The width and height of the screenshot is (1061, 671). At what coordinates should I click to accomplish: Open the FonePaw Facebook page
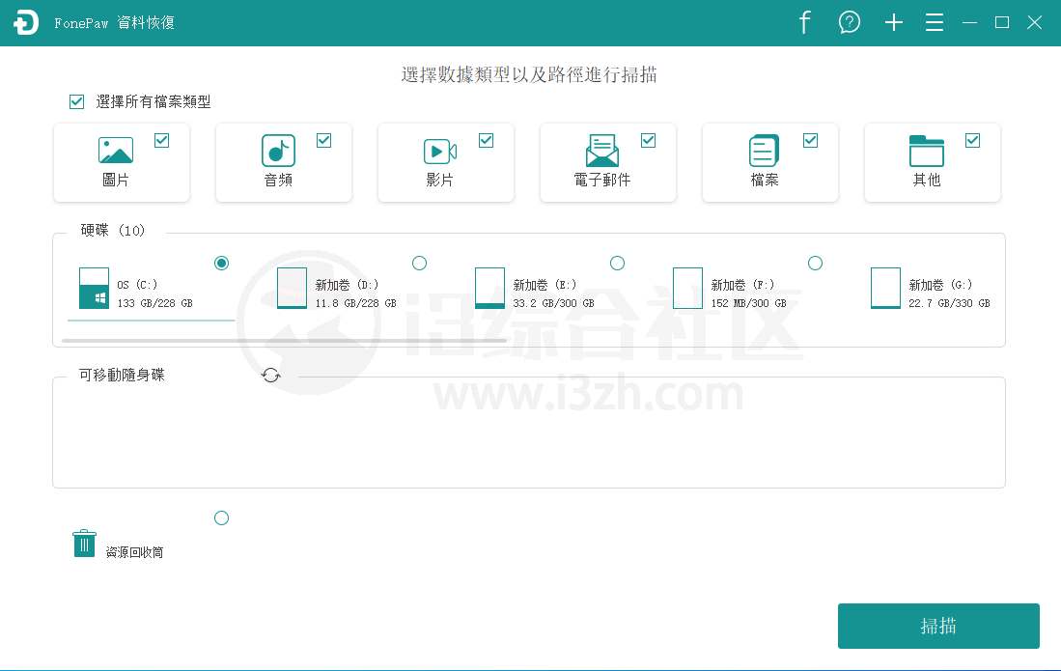point(804,21)
